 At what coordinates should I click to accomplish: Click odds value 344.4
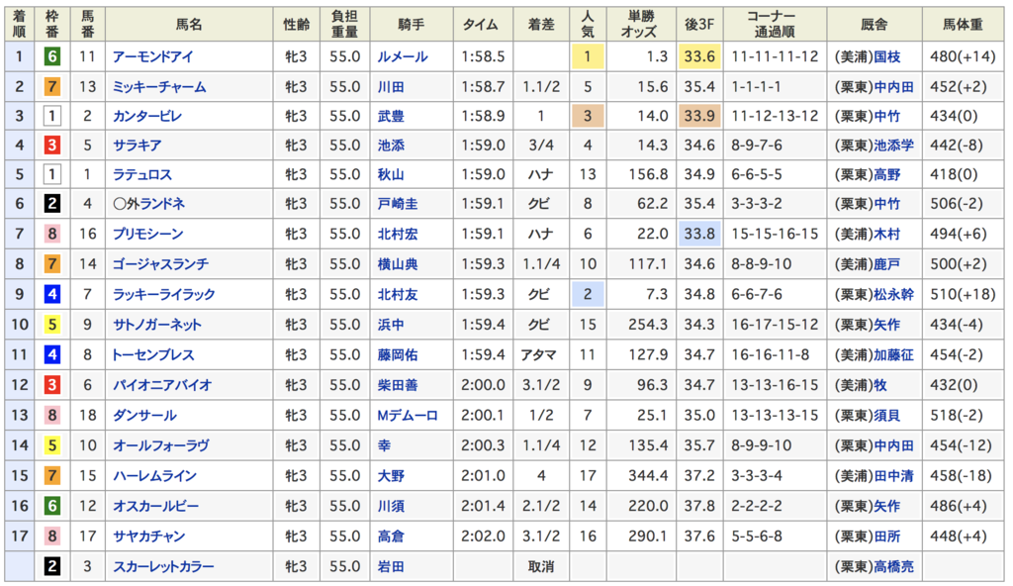(649, 476)
